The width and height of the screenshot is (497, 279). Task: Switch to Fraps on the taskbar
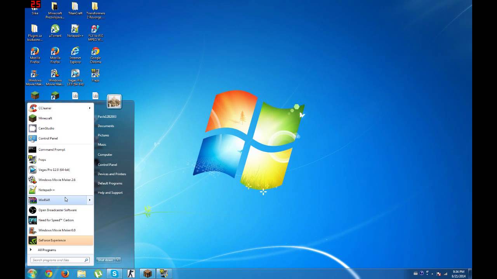[164, 274]
